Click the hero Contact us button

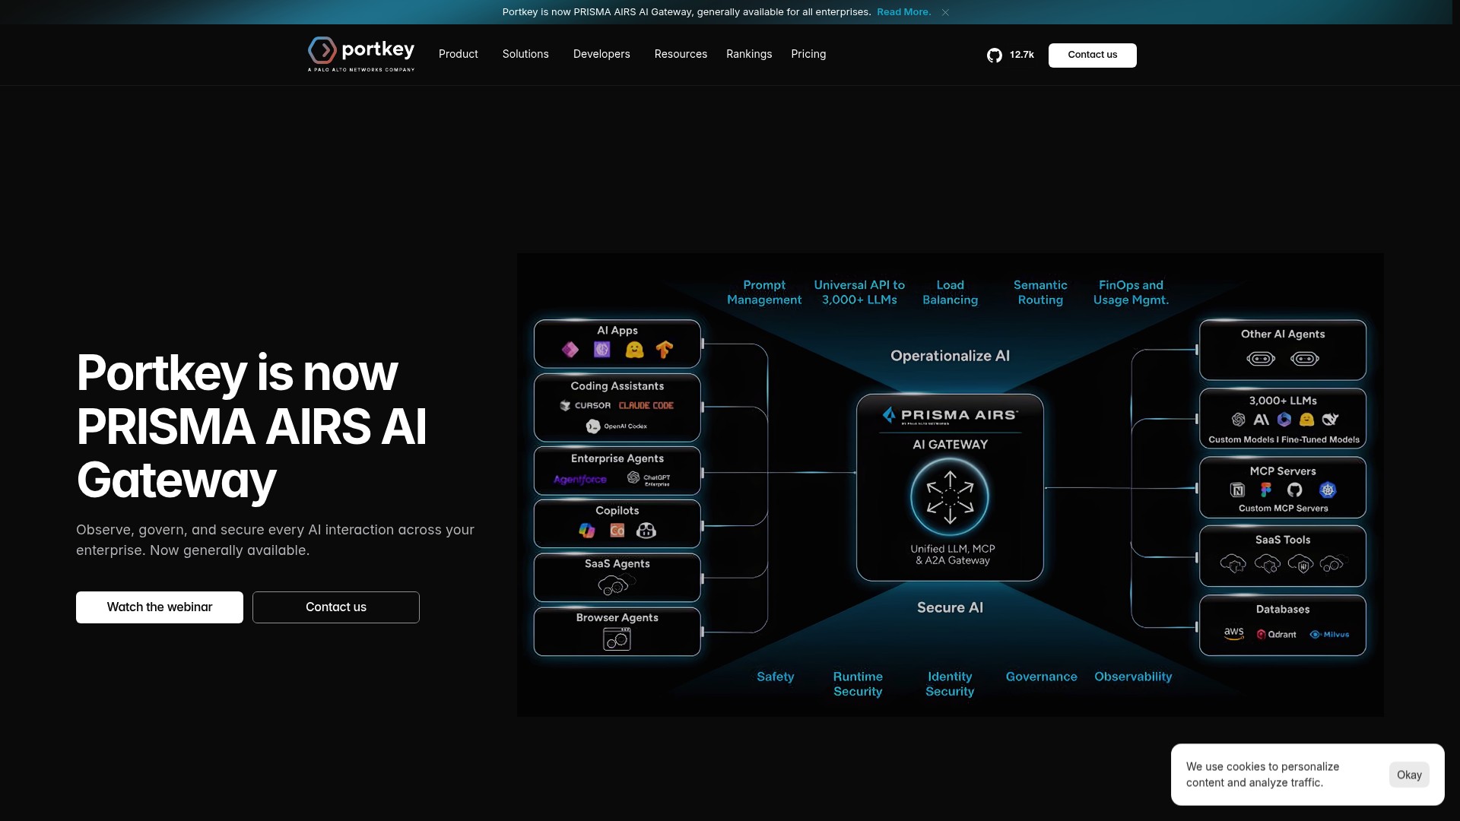tap(336, 607)
